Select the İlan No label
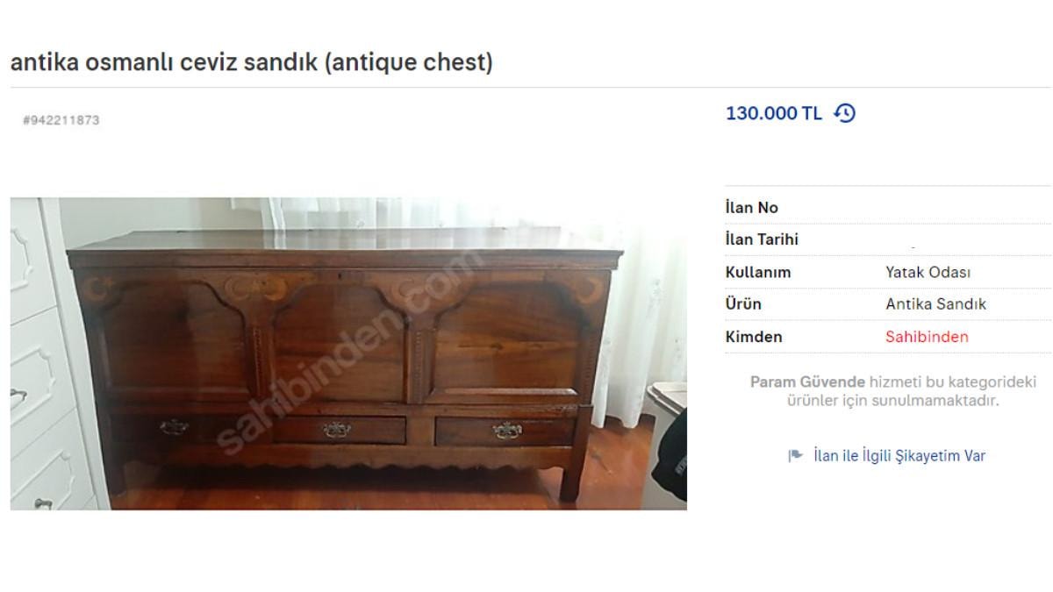The width and height of the screenshot is (1053, 592). [752, 208]
